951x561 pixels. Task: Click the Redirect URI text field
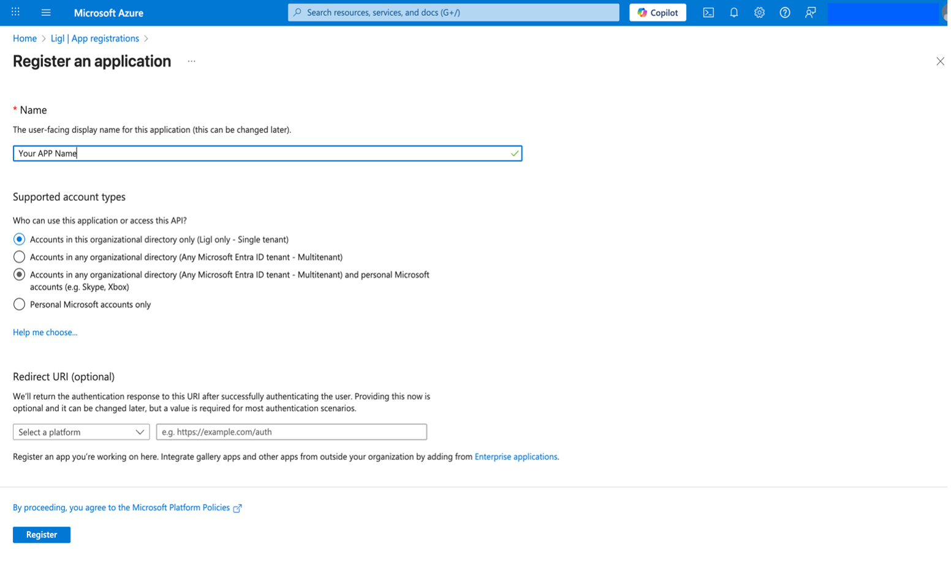pos(292,432)
